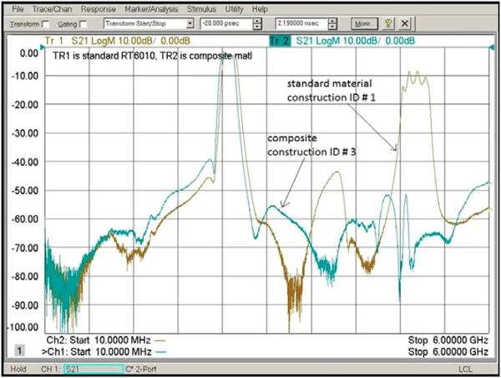Click the right reference level marker triangle
The width and height of the screenshot is (501, 378).
pyautogui.click(x=492, y=48)
